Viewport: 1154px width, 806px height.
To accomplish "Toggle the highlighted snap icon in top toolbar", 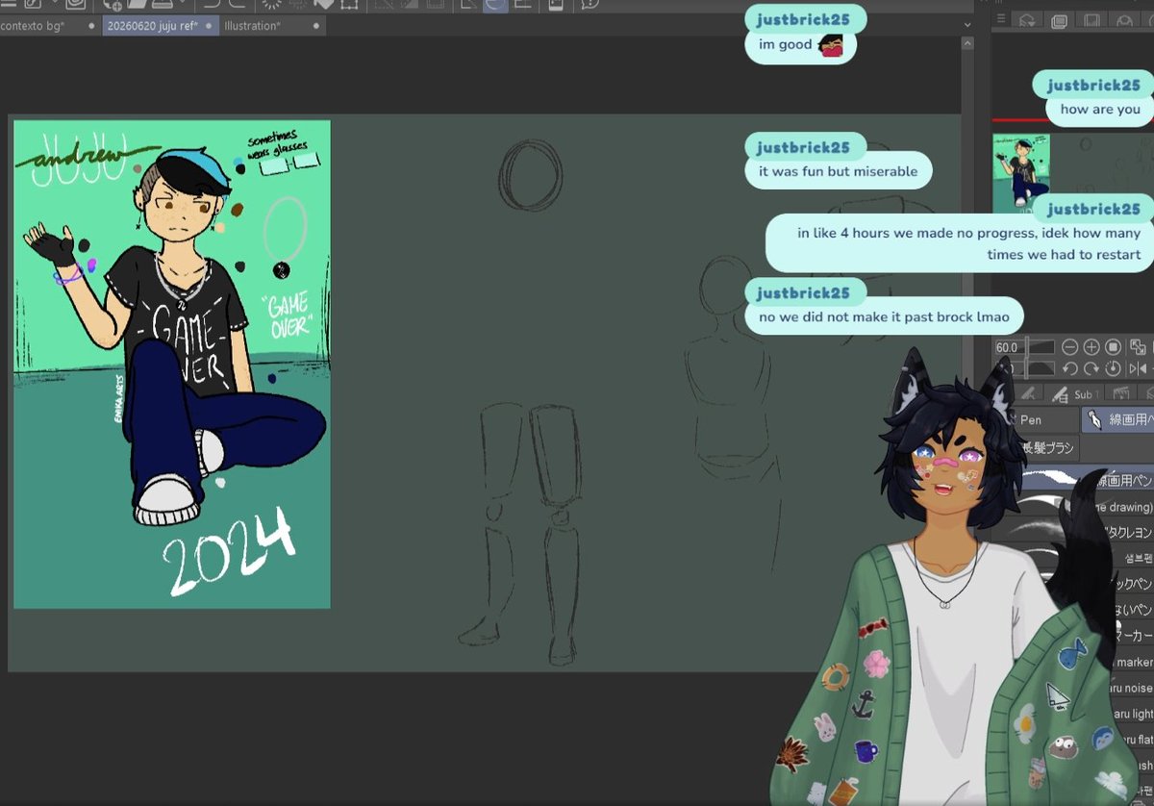I will tap(495, 5).
